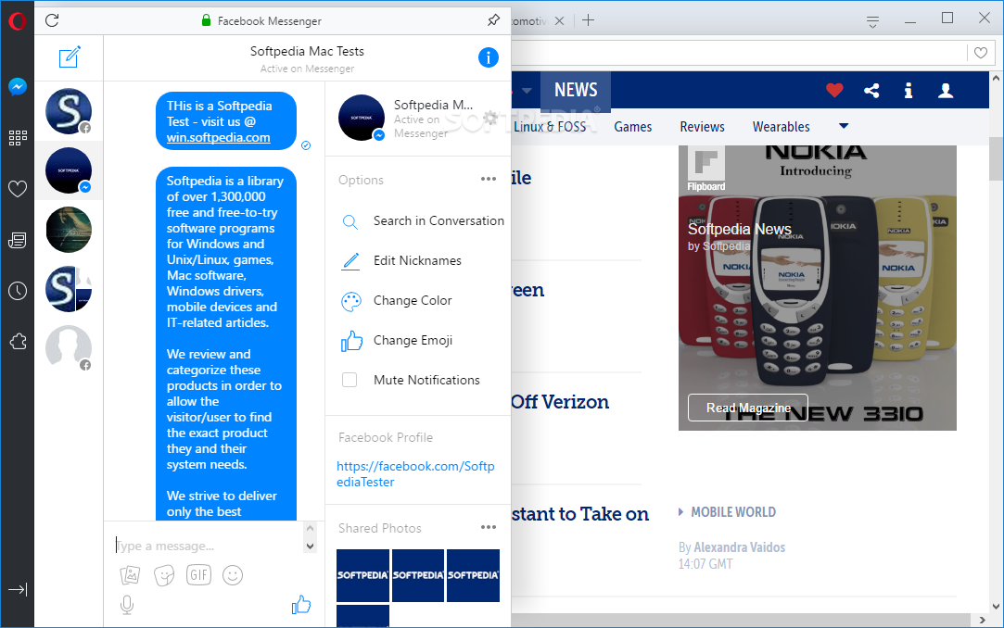Toggle Mute Notifications checkbox
Screen dimensions: 1004x628
coord(349,380)
